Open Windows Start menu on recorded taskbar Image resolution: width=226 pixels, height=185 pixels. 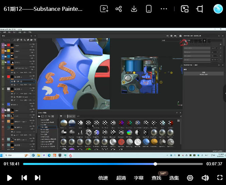[x=1, y=155]
